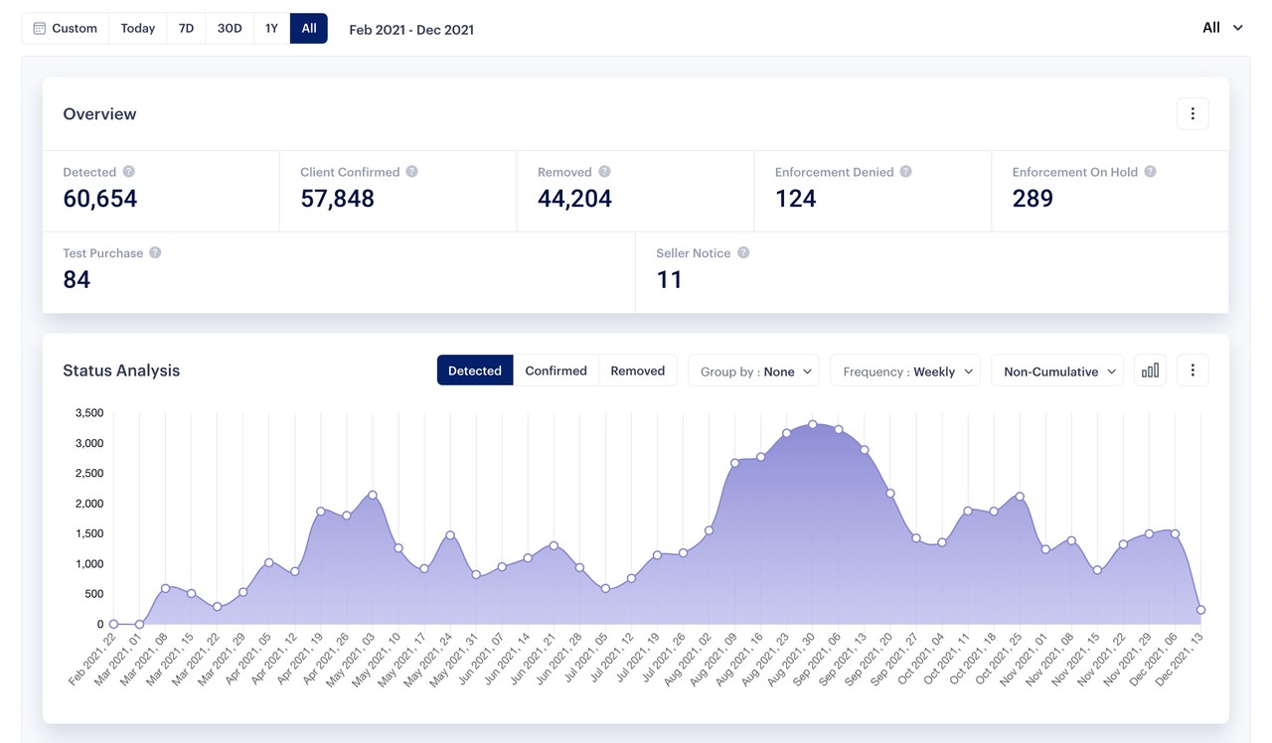Click the help icon next to Seller Notice
Image resolution: width=1272 pixels, height=743 pixels.
743,253
